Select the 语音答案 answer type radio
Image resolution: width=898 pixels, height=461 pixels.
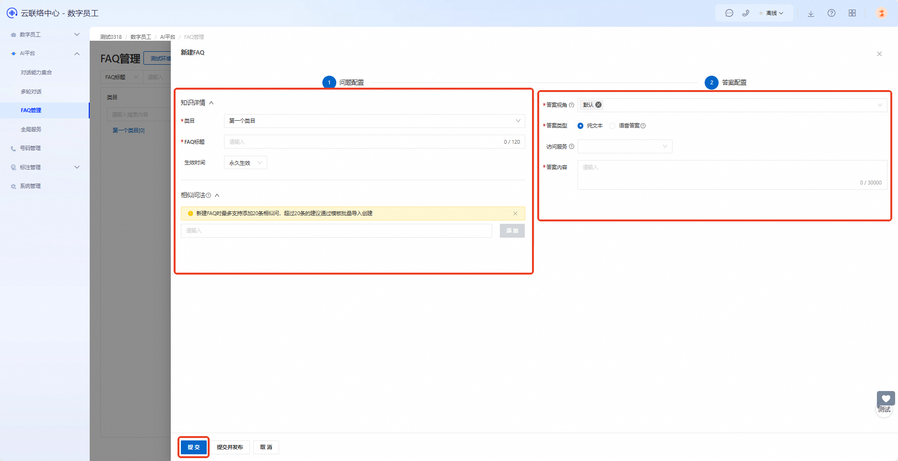[612, 126]
